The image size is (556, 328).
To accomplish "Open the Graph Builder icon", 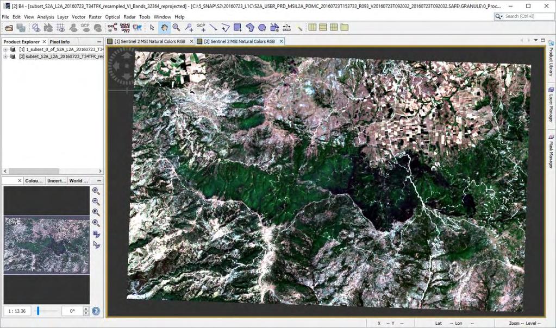I will [113, 28].
